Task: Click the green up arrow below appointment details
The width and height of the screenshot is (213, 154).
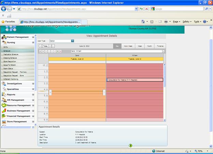Action: pyautogui.click(x=130, y=145)
